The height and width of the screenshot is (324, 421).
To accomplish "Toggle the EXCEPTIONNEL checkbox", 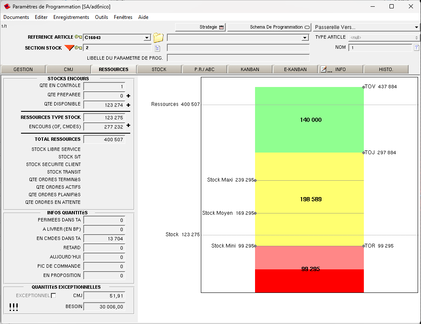I will (53, 295).
